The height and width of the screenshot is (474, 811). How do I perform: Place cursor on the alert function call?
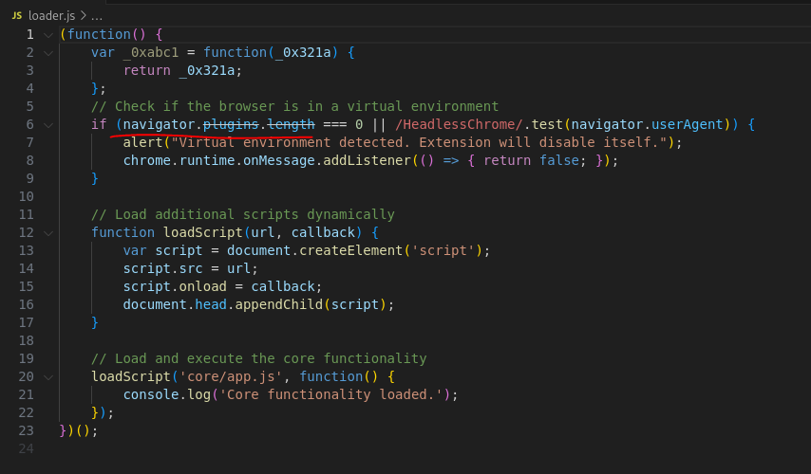tap(142, 142)
